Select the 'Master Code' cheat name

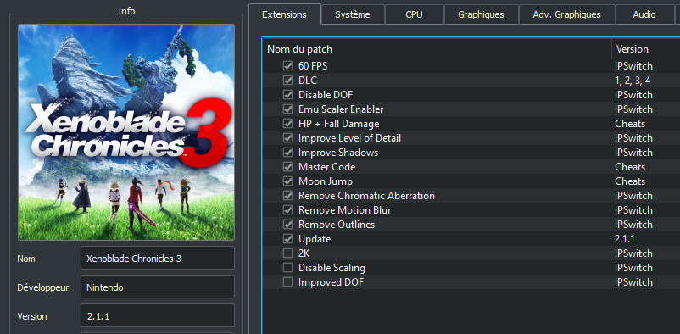(326, 167)
